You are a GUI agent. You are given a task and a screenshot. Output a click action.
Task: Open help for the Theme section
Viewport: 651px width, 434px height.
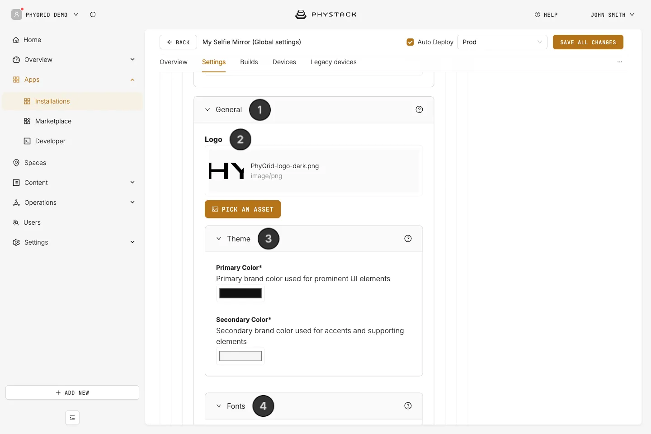[x=408, y=239]
